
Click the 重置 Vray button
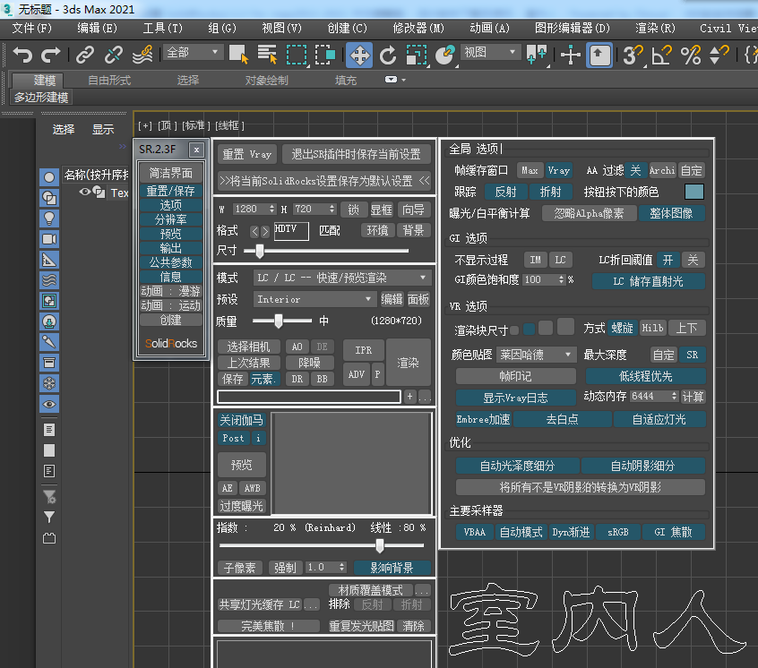247,154
